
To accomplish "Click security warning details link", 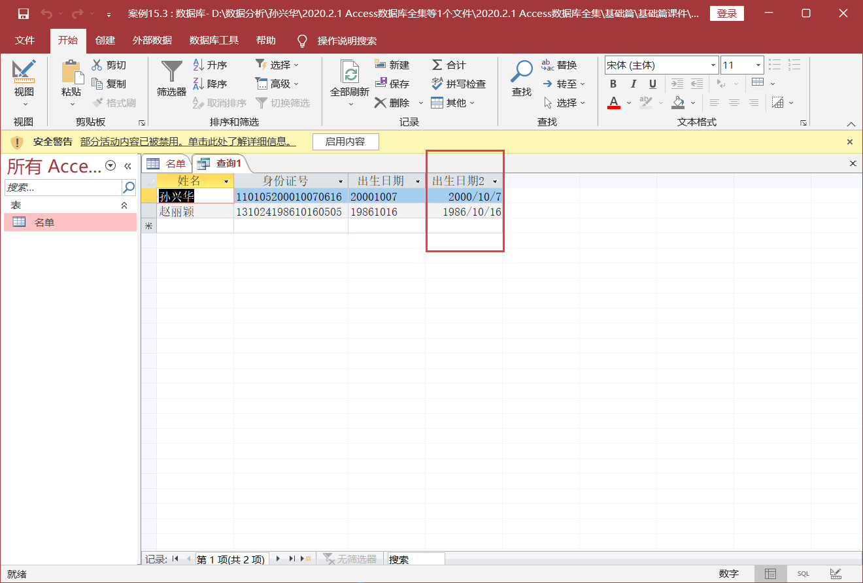I will [x=188, y=142].
